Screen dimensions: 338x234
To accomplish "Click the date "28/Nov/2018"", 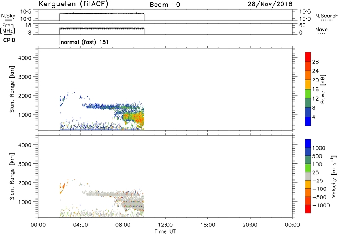I will [x=270, y=4].
